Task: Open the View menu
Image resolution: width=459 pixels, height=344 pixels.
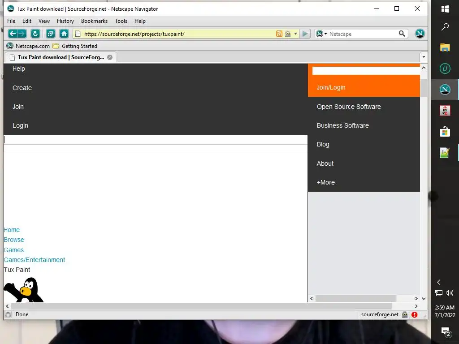Action: click(44, 21)
